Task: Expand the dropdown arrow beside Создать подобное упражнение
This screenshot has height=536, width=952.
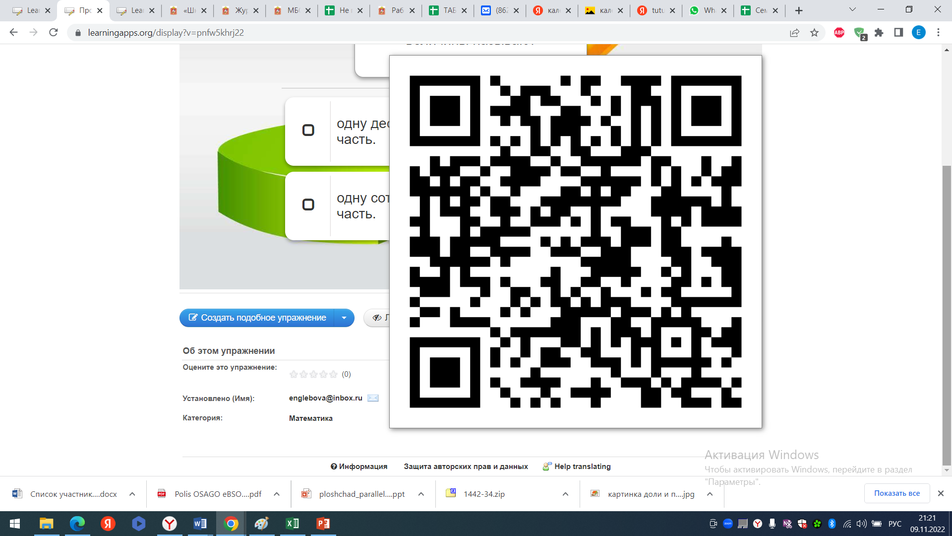Action: pos(344,318)
